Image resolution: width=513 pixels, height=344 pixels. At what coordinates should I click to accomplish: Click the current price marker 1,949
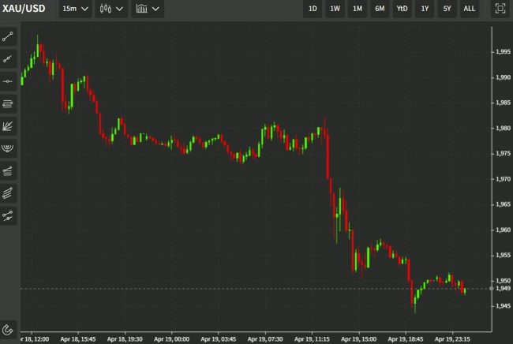pos(503,289)
